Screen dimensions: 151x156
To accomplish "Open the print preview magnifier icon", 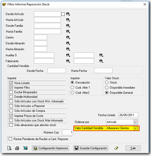I will coord(9,148).
